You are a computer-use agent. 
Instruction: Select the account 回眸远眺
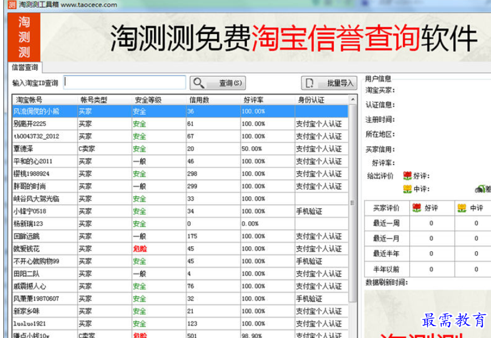click(x=27, y=236)
